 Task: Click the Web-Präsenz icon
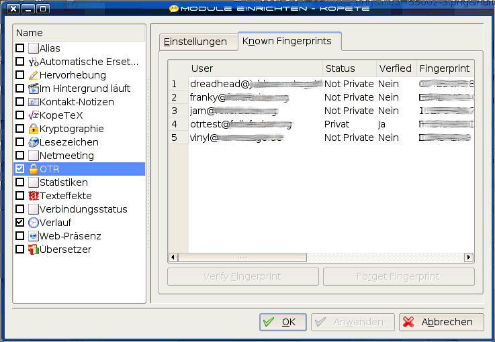pyautogui.click(x=33, y=236)
